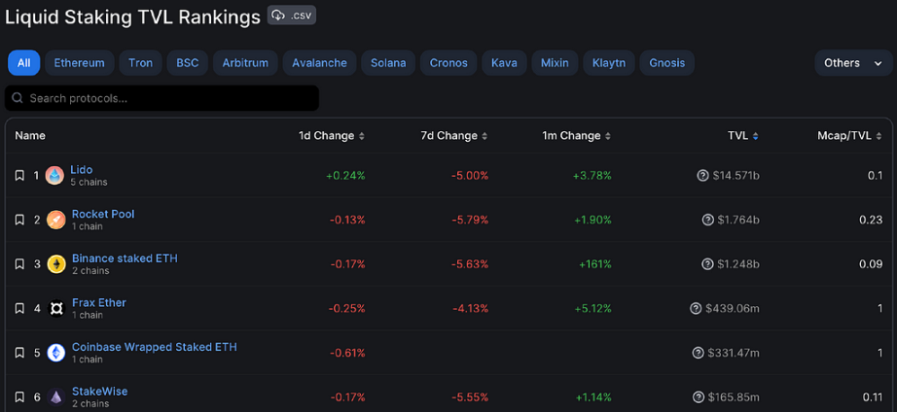Click the Lido logo icon
Image resolution: width=897 pixels, height=412 pixels.
coord(54,176)
